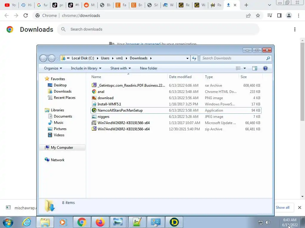Toggle the Explorer preview pane icon
305x228 pixels.
pyautogui.click(x=255, y=68)
